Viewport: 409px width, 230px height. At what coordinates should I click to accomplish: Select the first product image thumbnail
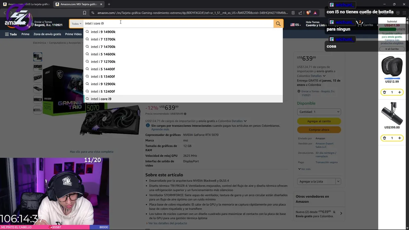pos(38,57)
